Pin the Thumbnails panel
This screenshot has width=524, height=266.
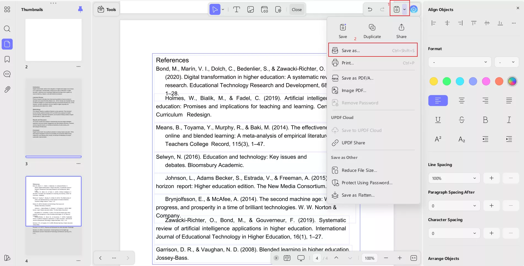pyautogui.click(x=80, y=9)
